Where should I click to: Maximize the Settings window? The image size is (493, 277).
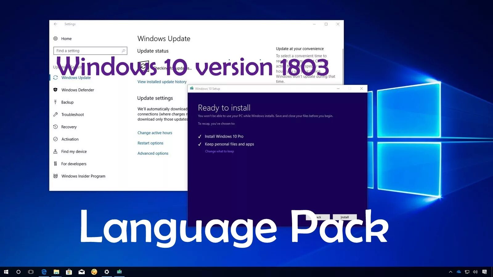tap(326, 24)
